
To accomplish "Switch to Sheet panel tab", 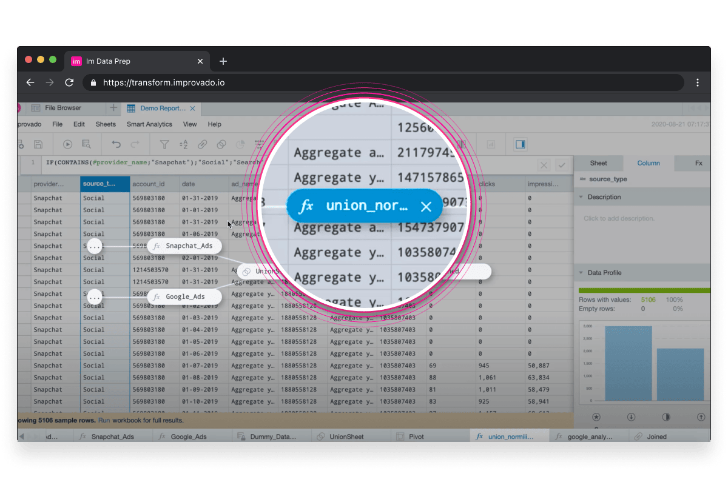I will 598,163.
